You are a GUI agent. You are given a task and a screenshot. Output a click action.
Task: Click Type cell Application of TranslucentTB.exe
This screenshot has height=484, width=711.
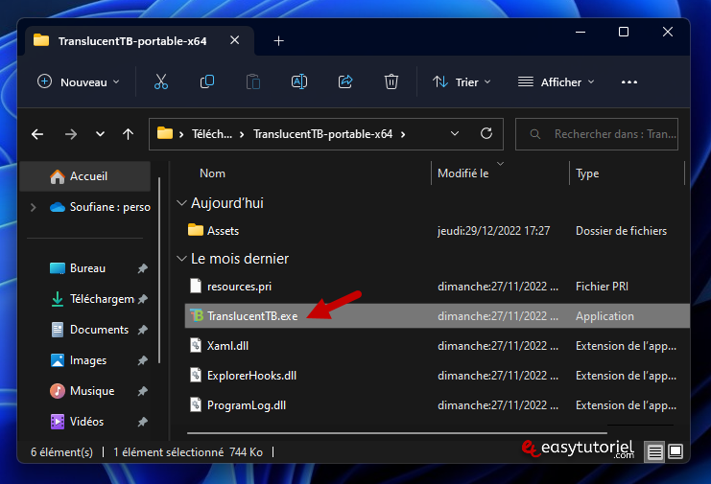(x=604, y=316)
